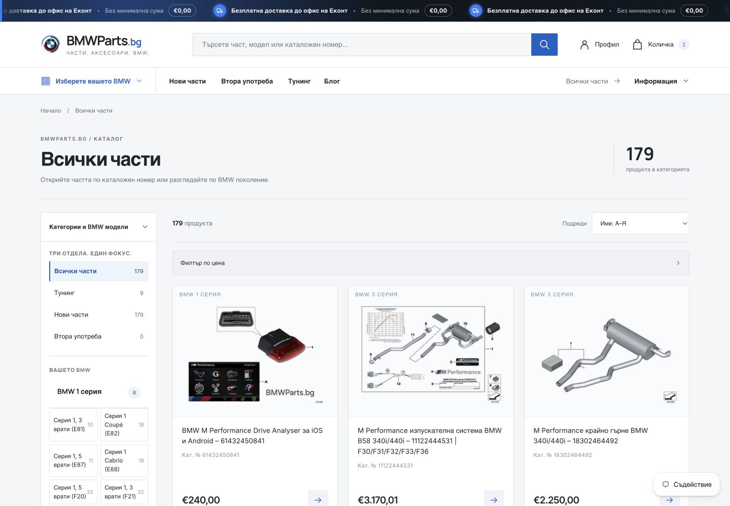730x506 pixels.
Task: Collapse the Категории и BMW модели panel
Action: tap(99, 227)
